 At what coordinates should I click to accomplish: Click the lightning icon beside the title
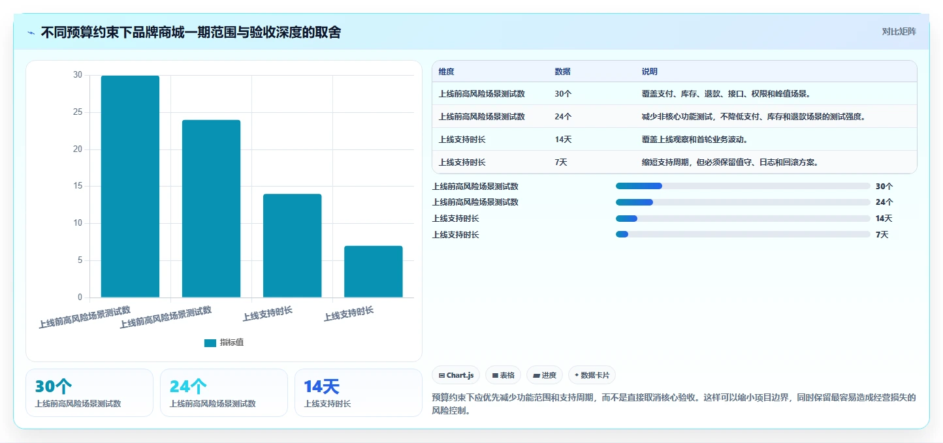(x=31, y=33)
